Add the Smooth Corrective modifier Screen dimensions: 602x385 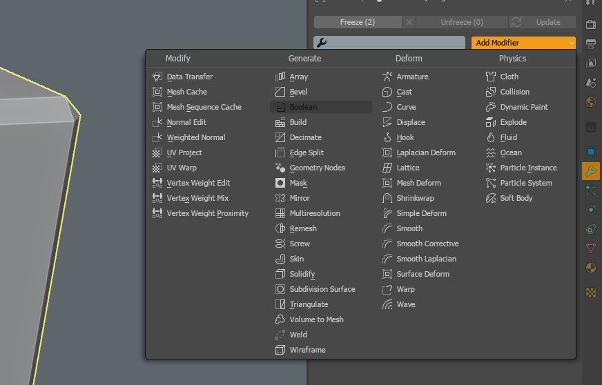[x=427, y=244]
